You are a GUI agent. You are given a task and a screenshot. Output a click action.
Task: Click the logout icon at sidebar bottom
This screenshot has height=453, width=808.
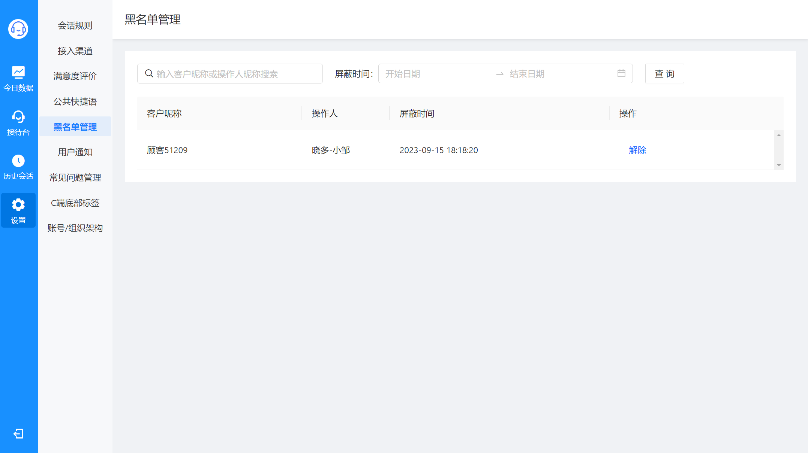(18, 434)
